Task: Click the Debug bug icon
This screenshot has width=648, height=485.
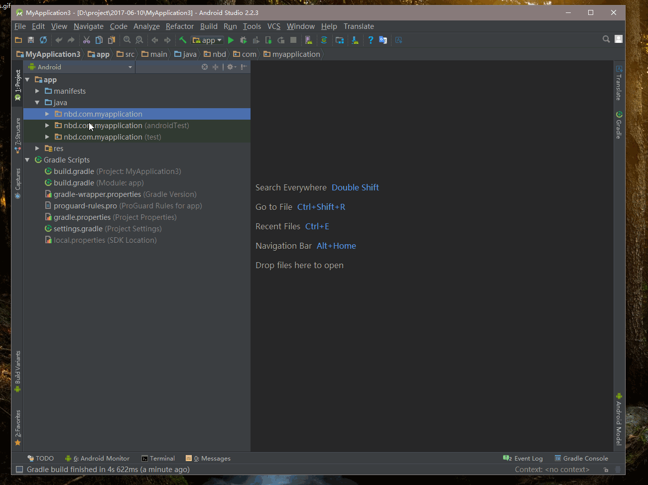Action: [x=244, y=40]
